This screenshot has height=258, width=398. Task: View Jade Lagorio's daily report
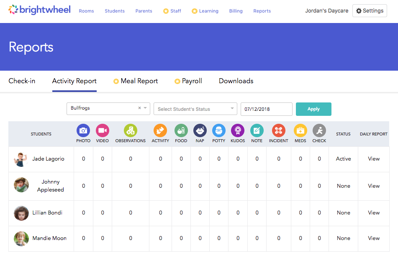(x=373, y=159)
